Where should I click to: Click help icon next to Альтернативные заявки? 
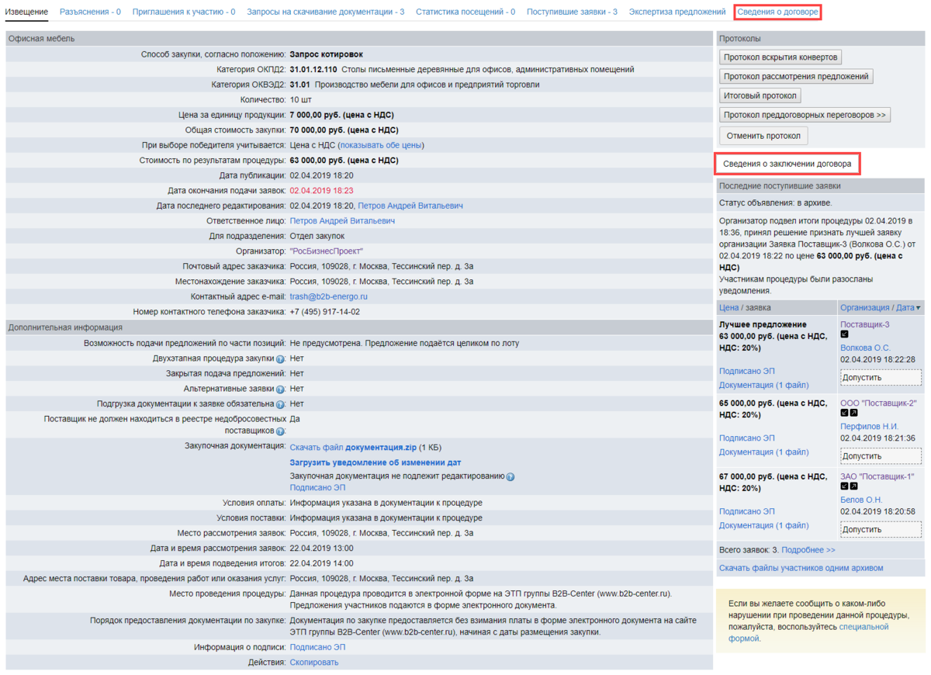(x=280, y=389)
